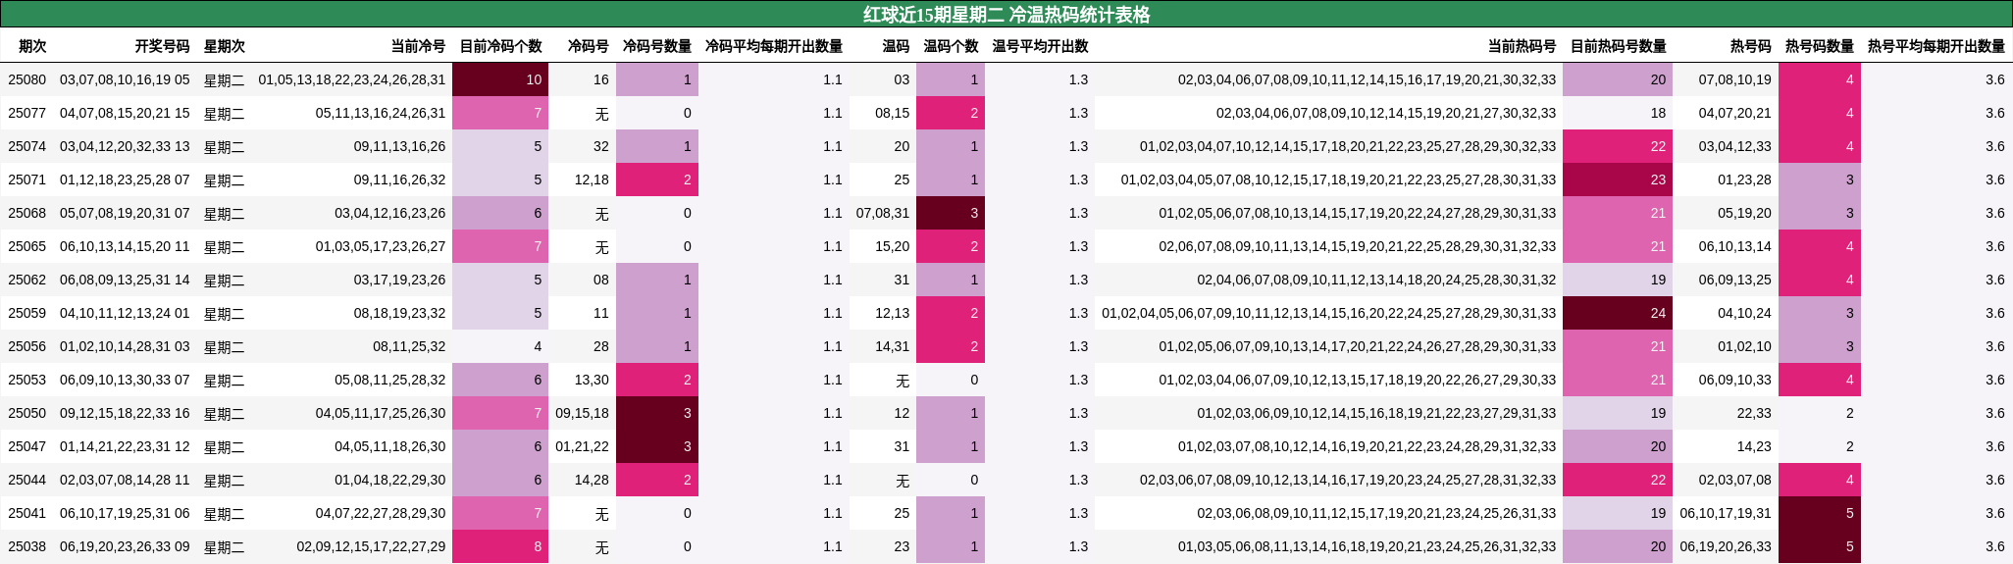Image resolution: width=2013 pixels, height=564 pixels.
Task: Click hot numbers 07,08,10,19
Action: pyautogui.click(x=1735, y=79)
